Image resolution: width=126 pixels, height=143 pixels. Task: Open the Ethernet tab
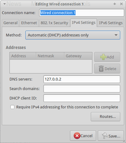point(29,23)
